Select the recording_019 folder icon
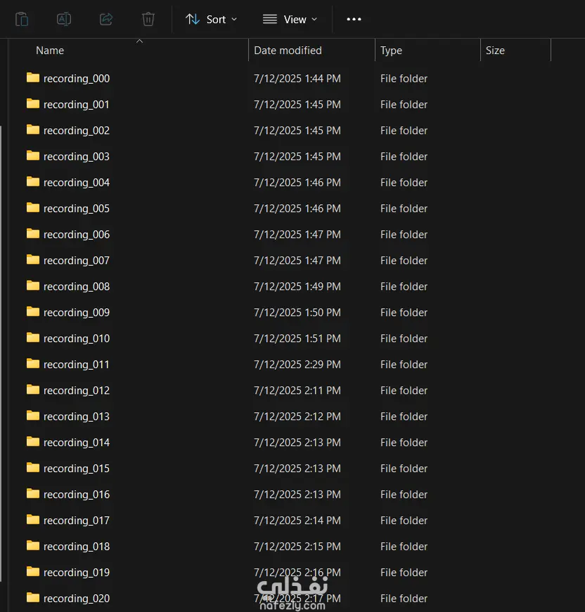Viewport: 585px width, 612px height. [x=33, y=571]
